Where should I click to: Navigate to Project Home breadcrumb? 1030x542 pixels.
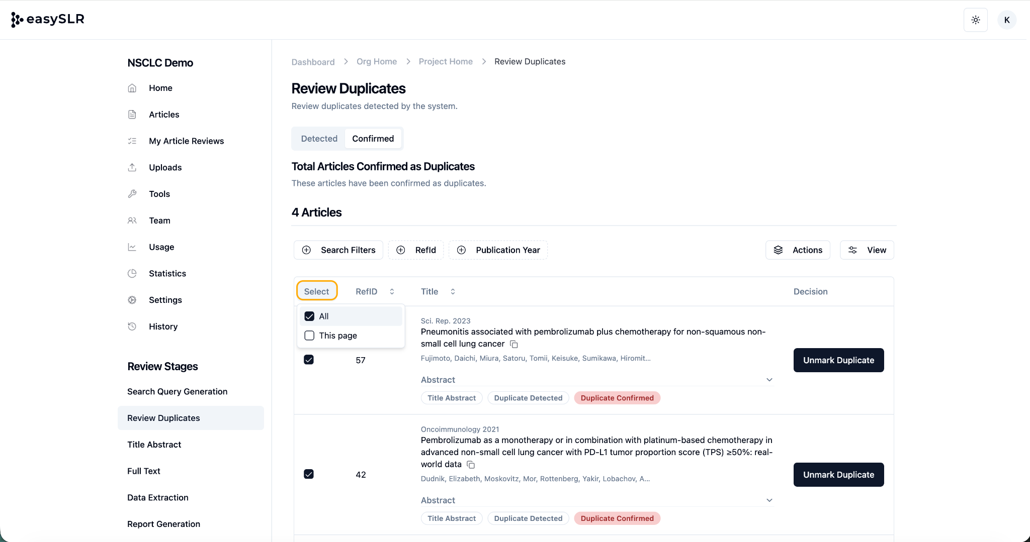(445, 61)
